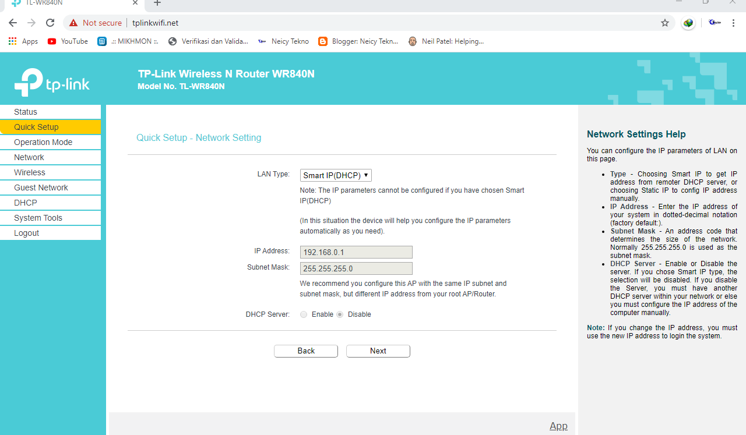Expand the LAN Type dropdown
This screenshot has width=746, height=435.
[336, 175]
